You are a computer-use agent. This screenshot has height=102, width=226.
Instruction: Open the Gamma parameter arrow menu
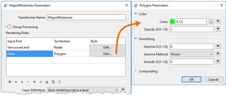pyautogui.click(x=218, y=46)
